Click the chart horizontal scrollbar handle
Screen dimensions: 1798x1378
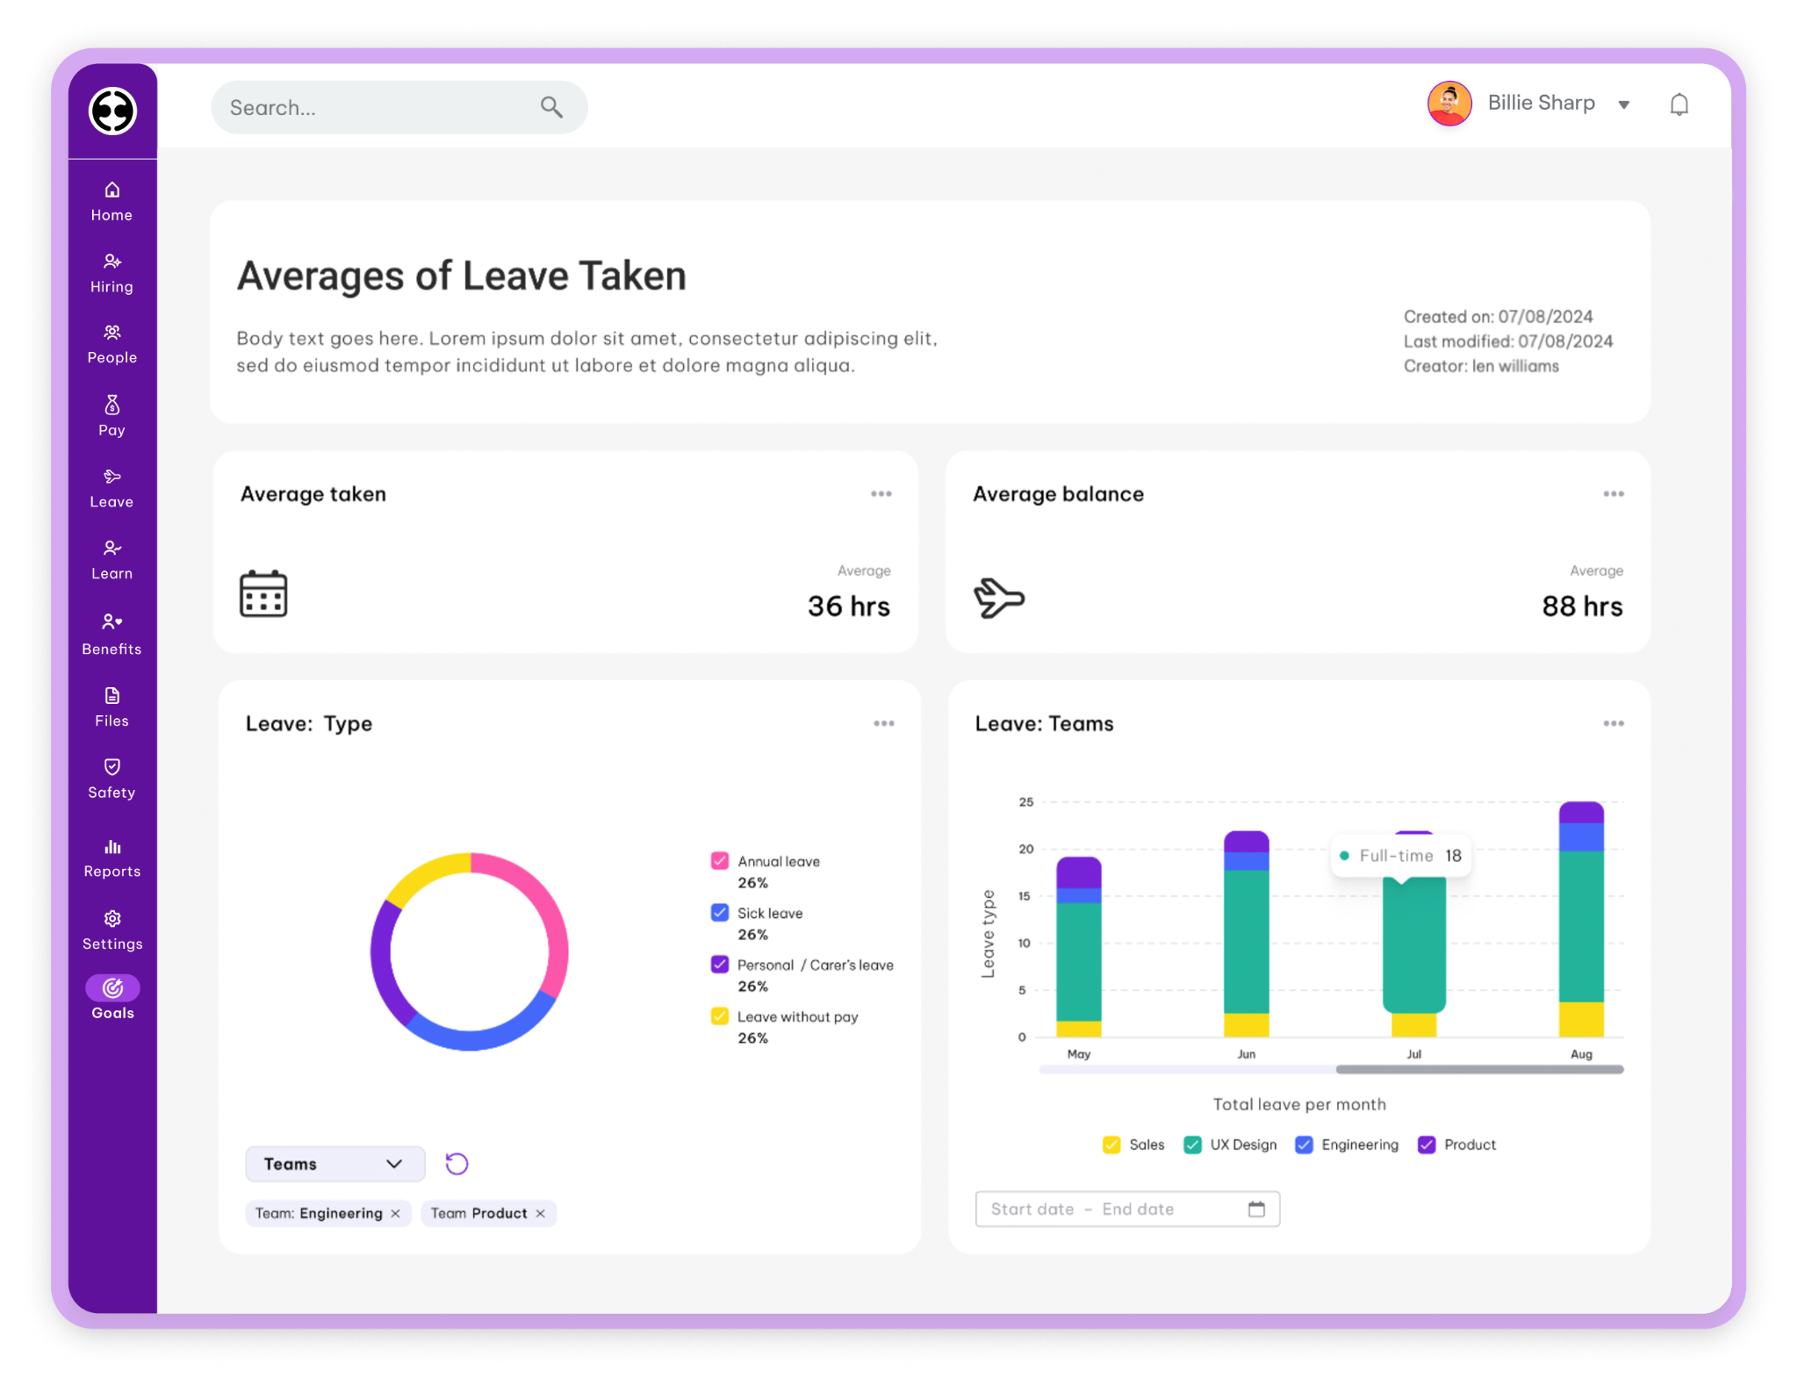tap(1479, 1069)
